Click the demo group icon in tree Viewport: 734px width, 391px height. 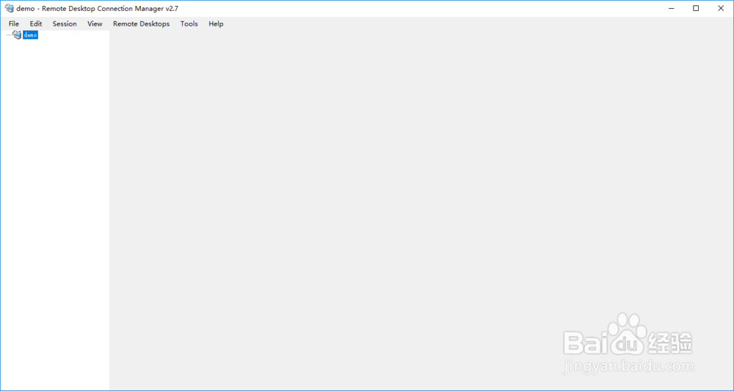[17, 35]
